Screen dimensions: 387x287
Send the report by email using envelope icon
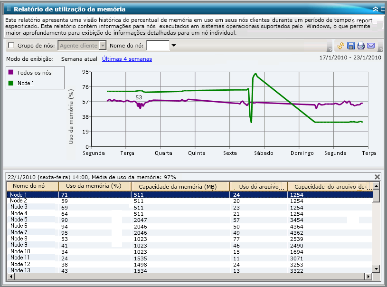[371, 46]
